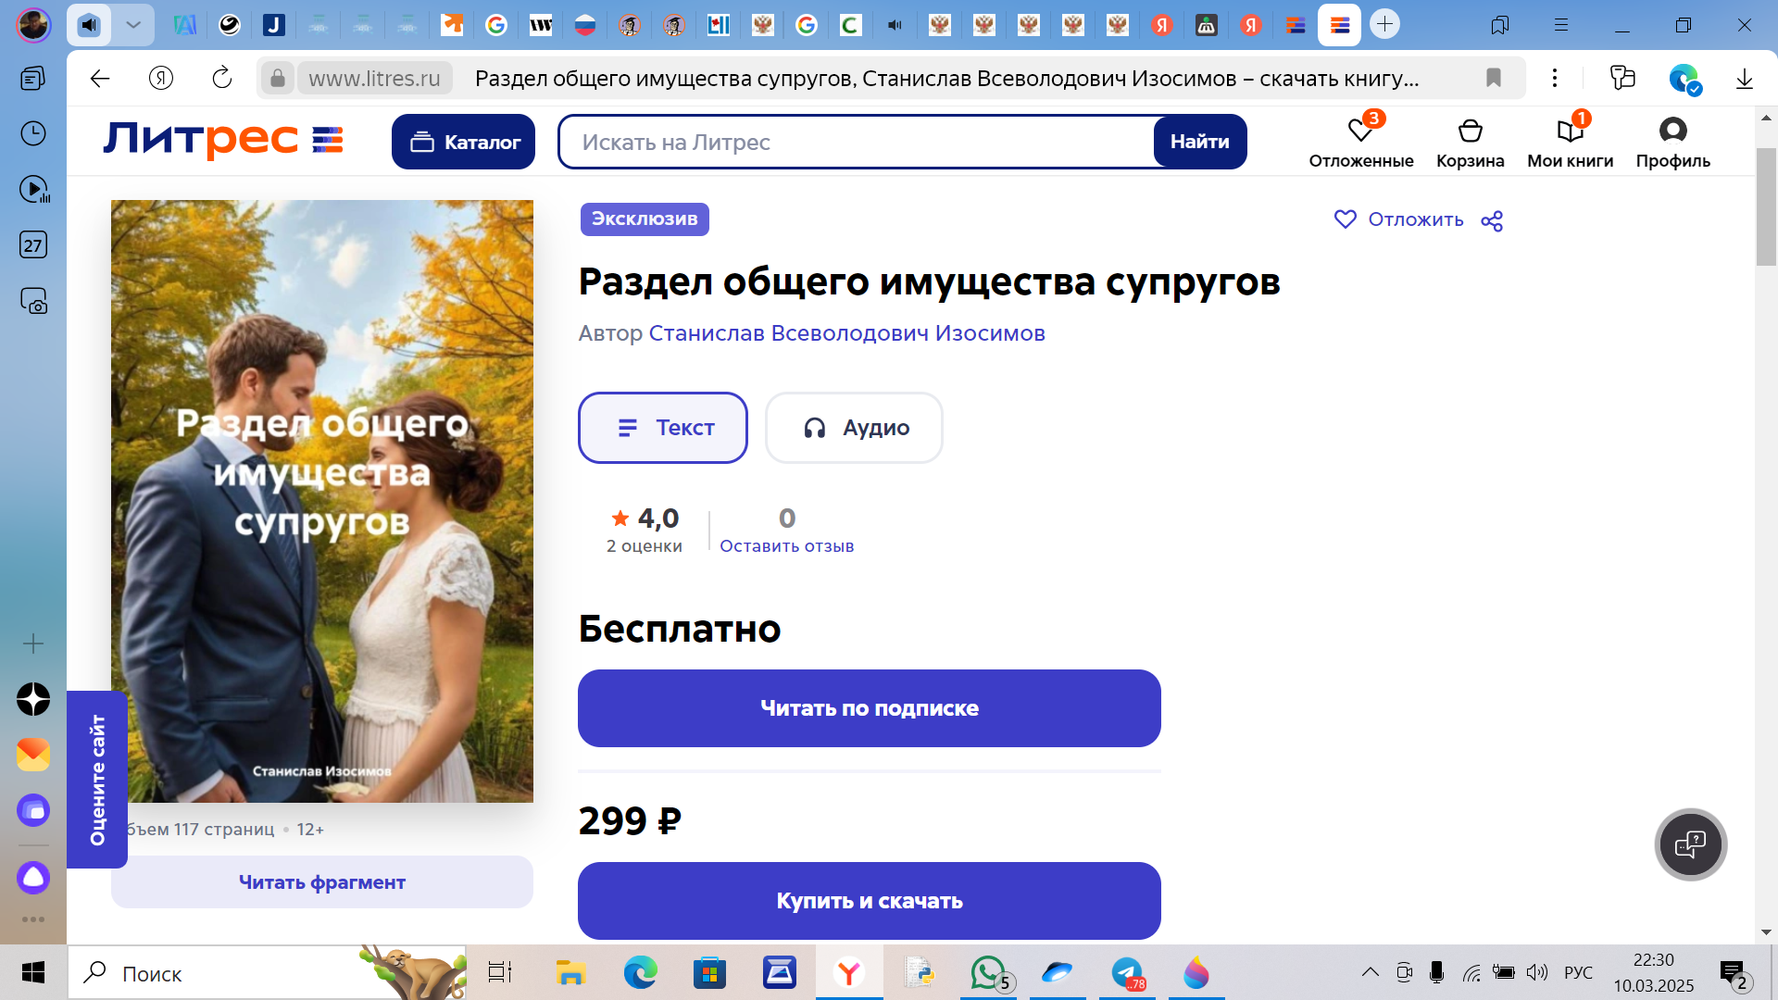The image size is (1778, 1000).
Task: Open the browser three-dot menu
Action: pos(1555,79)
